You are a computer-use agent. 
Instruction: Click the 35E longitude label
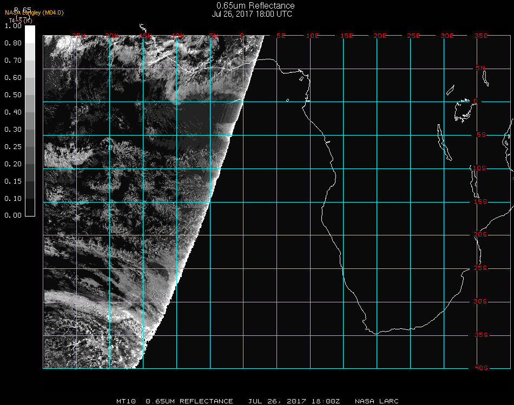tap(481, 36)
